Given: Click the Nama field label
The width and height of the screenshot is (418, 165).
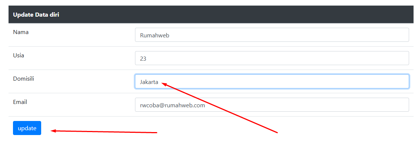Looking at the screenshot, I should point(21,32).
